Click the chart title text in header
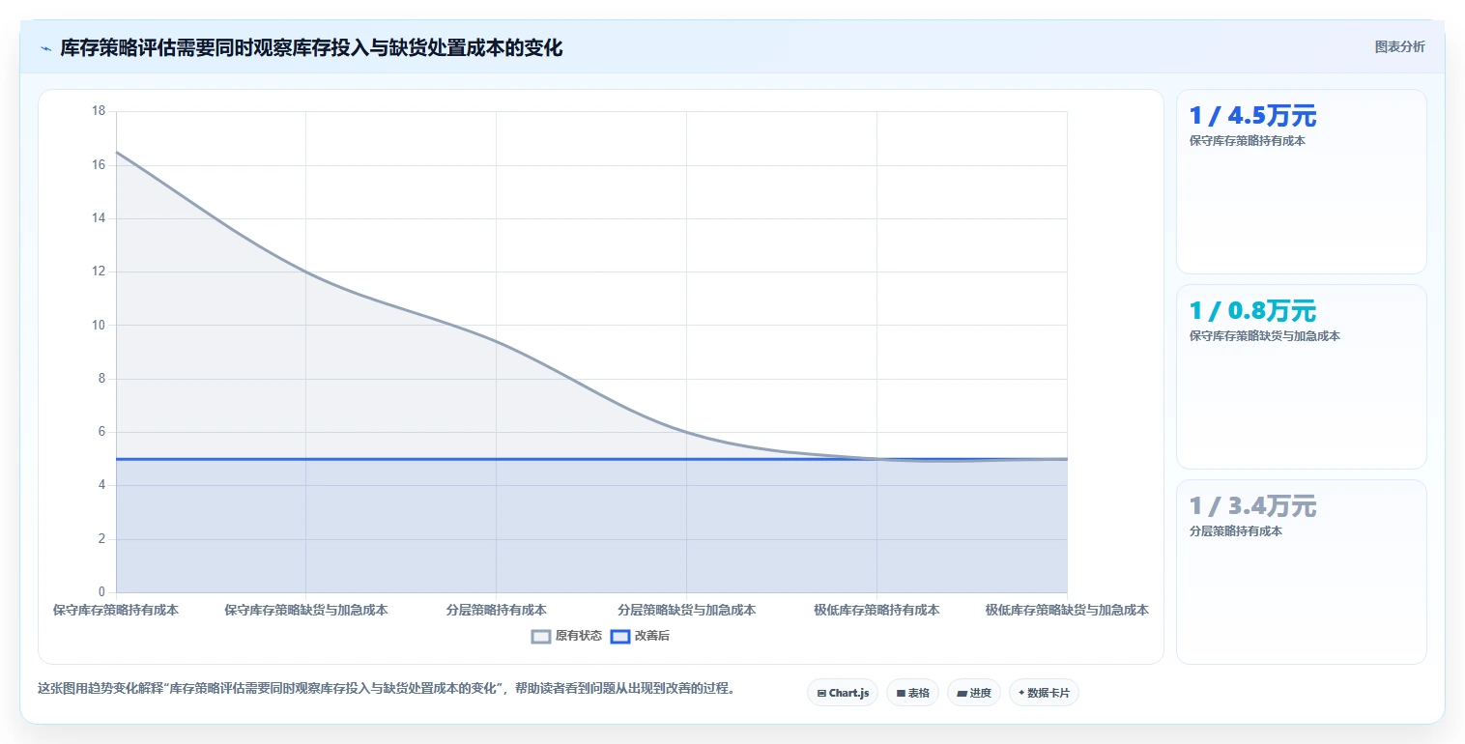Screen dimensions: 1465x744 coord(311,47)
